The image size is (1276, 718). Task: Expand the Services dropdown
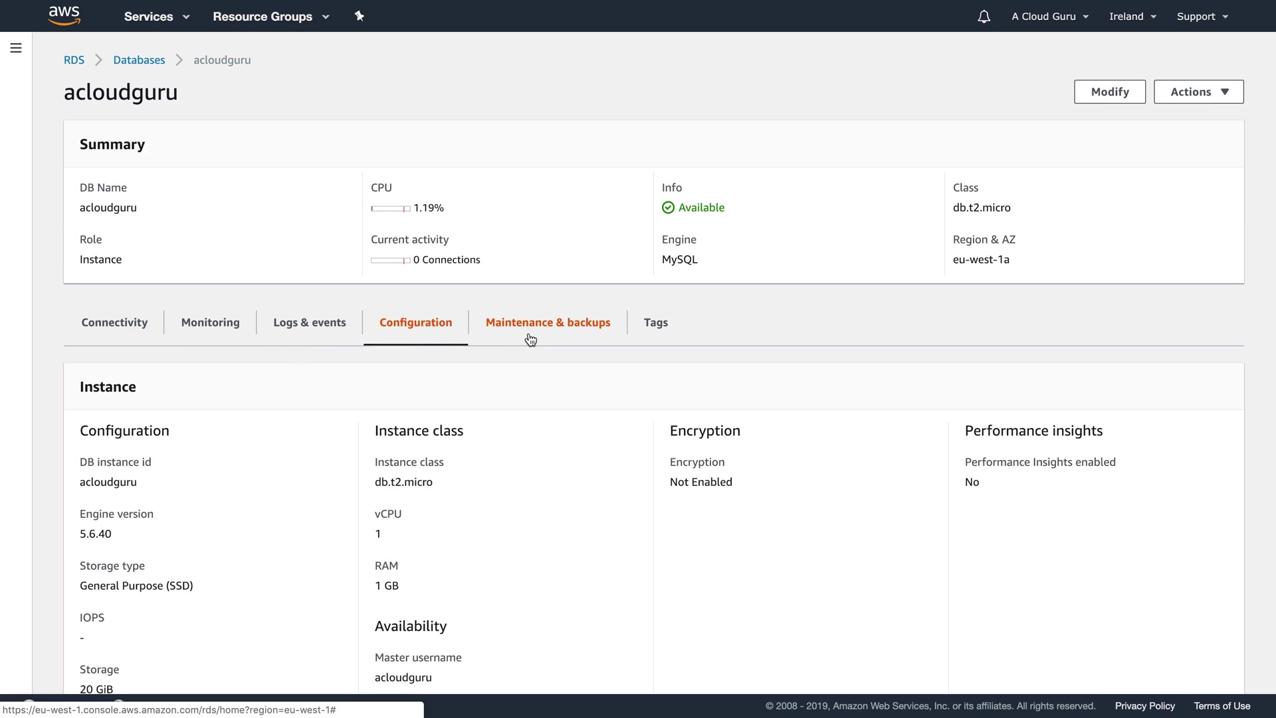pos(157,17)
